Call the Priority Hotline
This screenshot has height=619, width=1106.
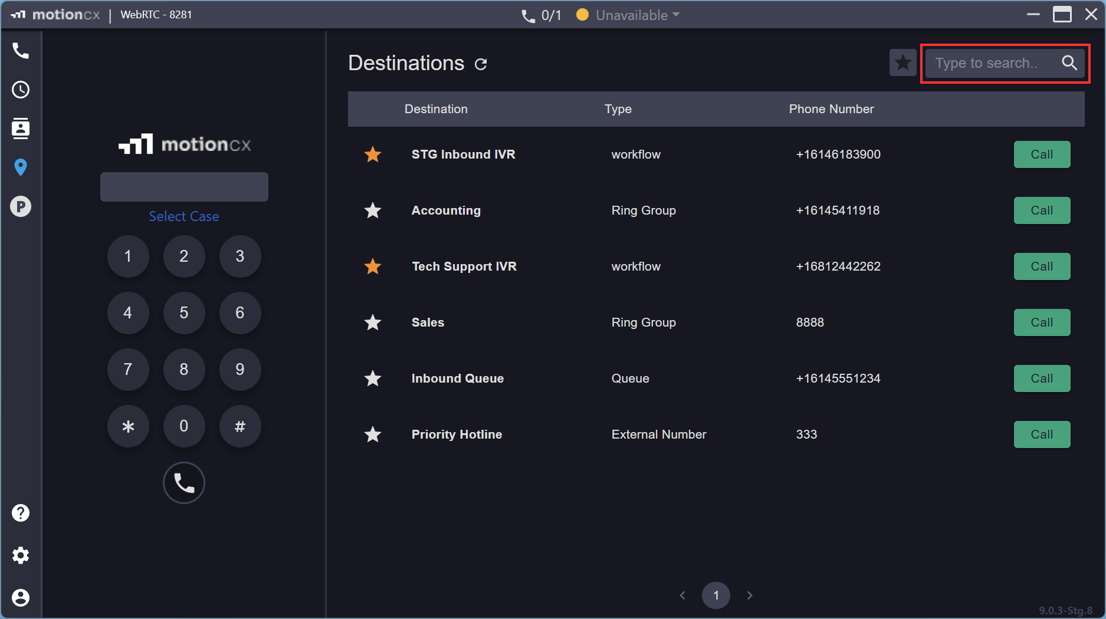1042,434
